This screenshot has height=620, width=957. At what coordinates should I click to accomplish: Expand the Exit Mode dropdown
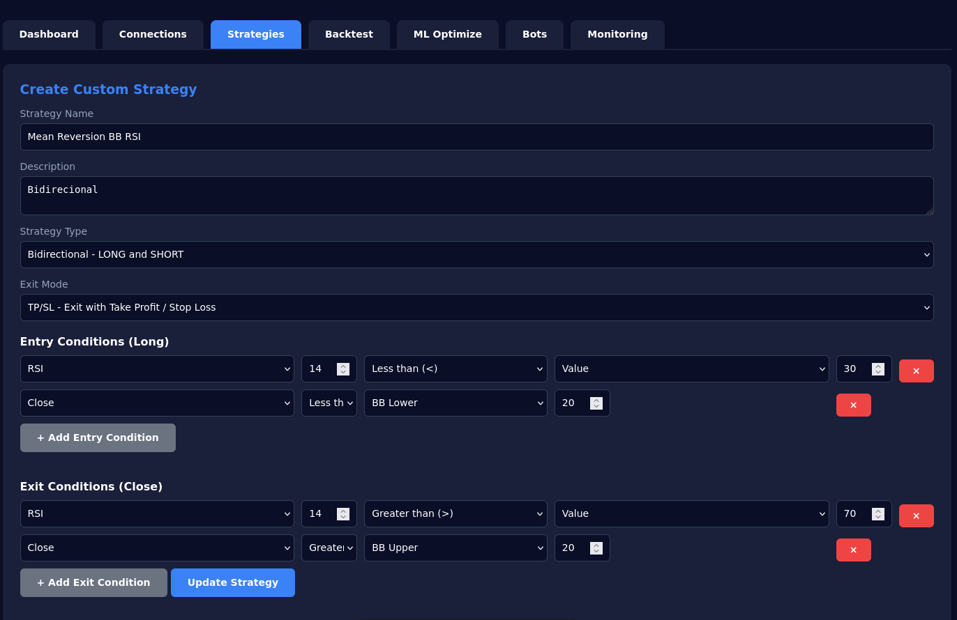tap(476, 307)
